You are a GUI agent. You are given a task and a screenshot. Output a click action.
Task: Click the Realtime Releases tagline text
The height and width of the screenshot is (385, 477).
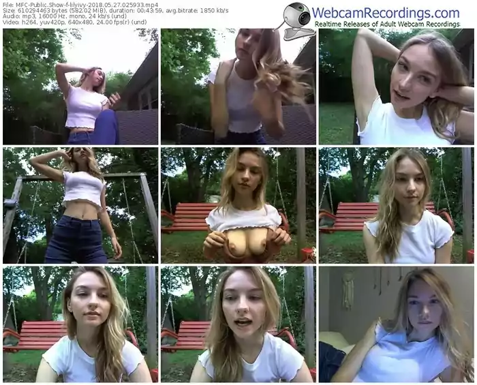pos(387,24)
